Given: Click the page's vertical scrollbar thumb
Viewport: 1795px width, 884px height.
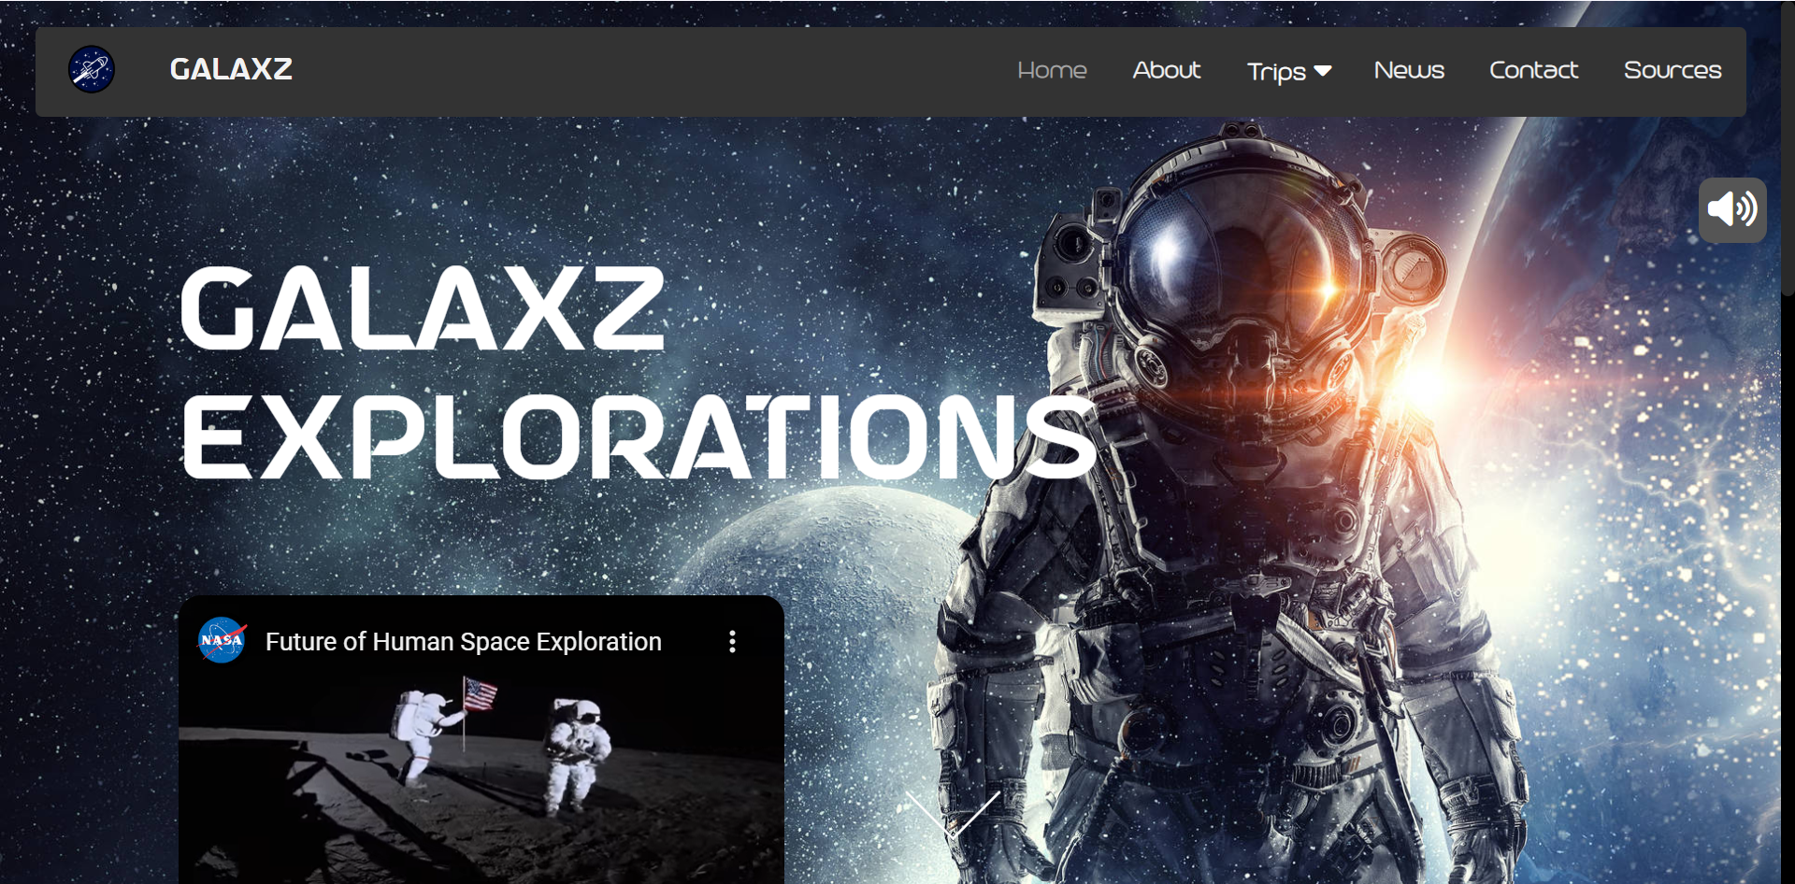Looking at the screenshot, I should (1788, 150).
